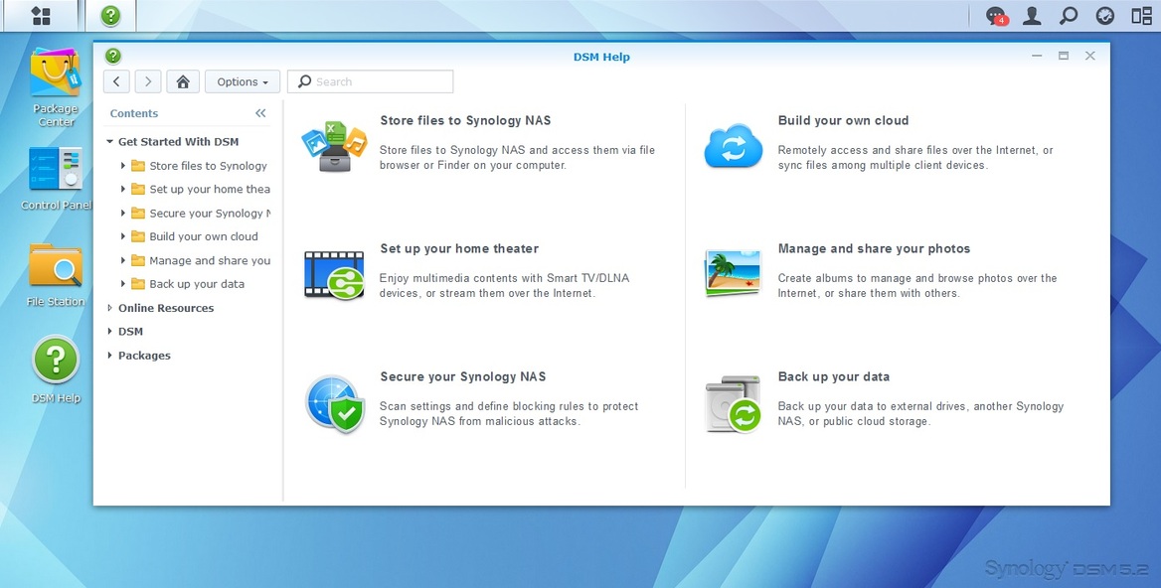Focus the Help search field
This screenshot has width=1161, height=588.
tap(370, 81)
